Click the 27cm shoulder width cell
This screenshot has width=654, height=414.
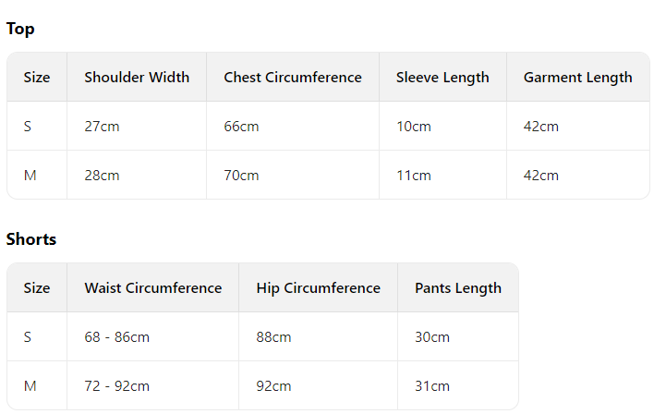coord(102,127)
